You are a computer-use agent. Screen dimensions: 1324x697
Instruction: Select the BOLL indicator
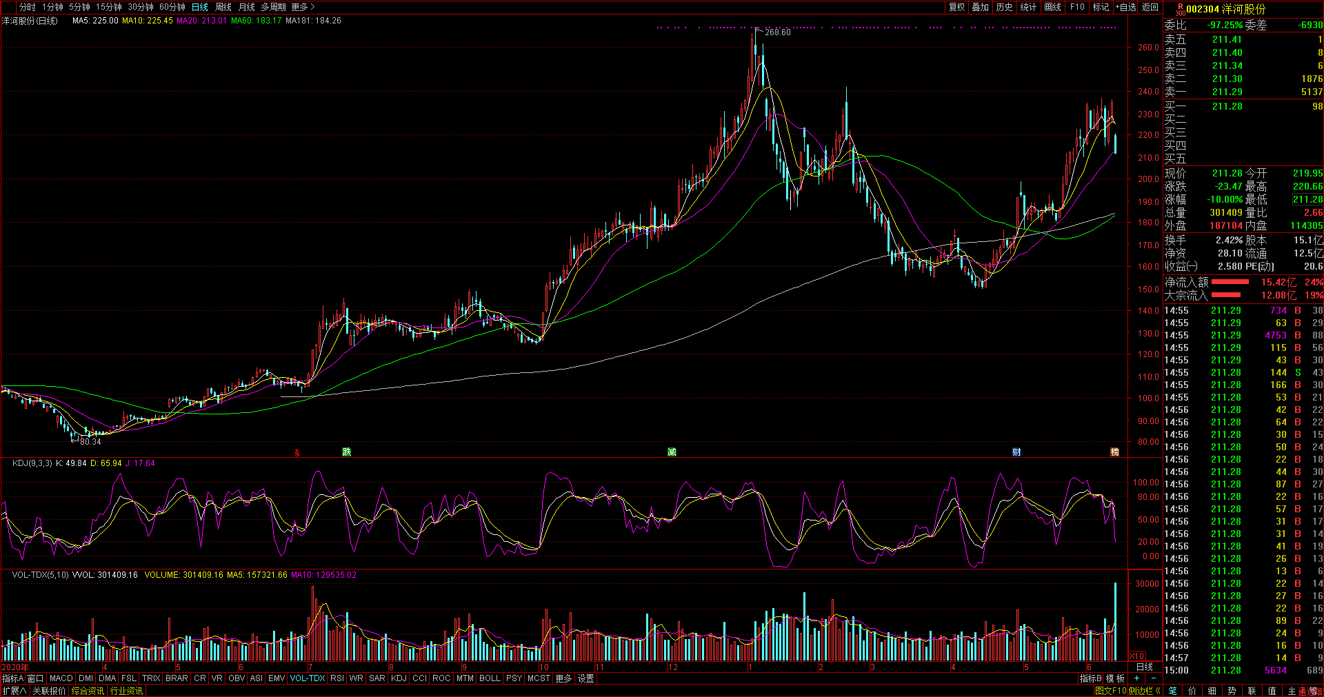490,678
